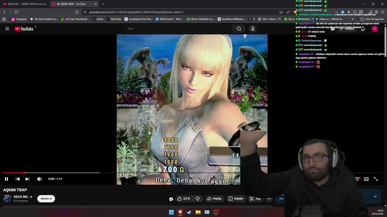Close the 'AŞKIM TRAP - YouTube' tab
The image size is (387, 217).
click(96, 4)
